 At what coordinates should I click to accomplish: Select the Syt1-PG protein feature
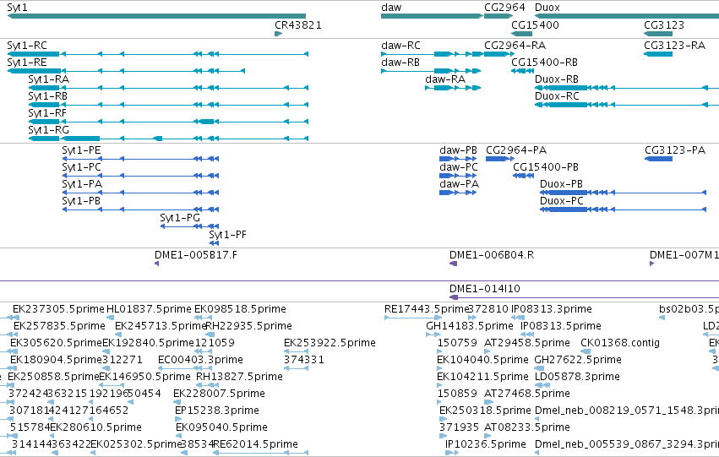point(189,226)
